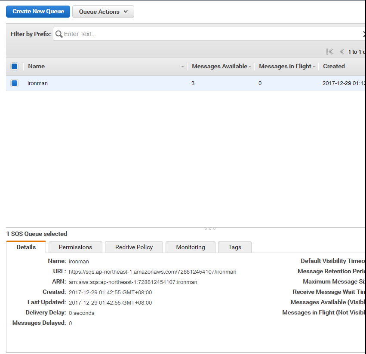Sort by the Created column header
The width and height of the screenshot is (366, 354).
click(x=334, y=66)
